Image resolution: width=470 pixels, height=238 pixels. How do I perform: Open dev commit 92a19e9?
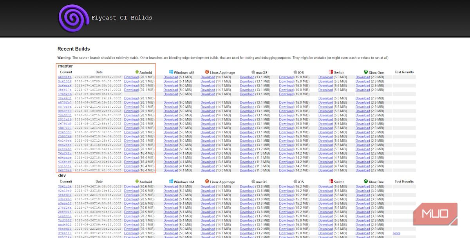pyautogui.click(x=65, y=191)
